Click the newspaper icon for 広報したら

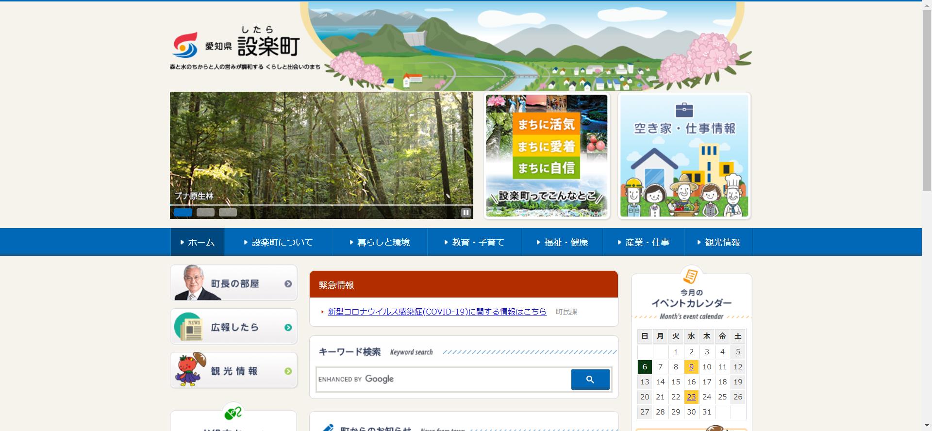(x=189, y=327)
